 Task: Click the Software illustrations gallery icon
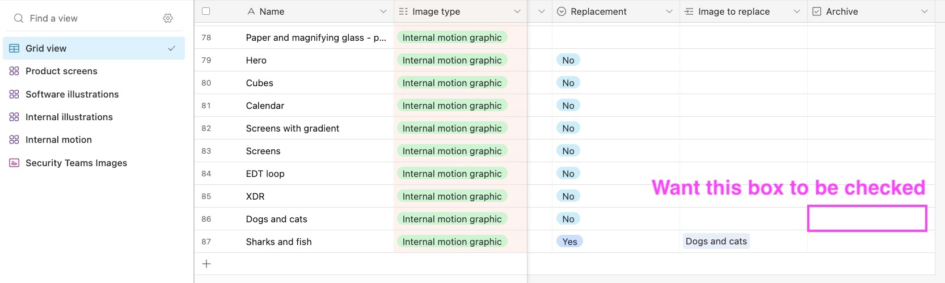14,94
